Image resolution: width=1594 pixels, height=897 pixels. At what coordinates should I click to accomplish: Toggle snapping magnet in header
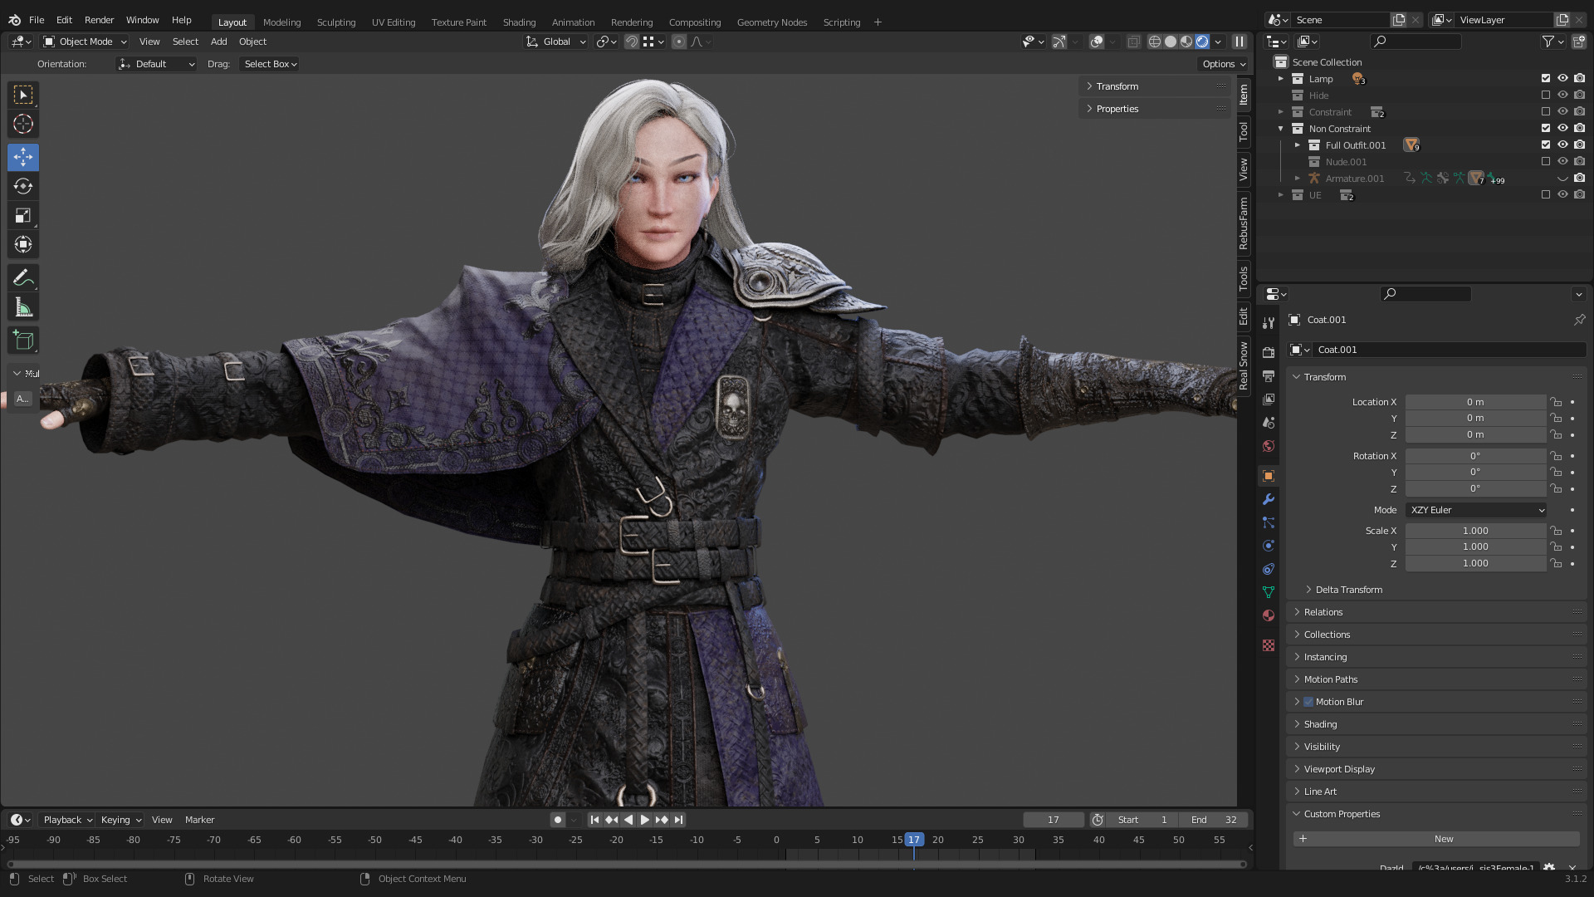(x=632, y=42)
